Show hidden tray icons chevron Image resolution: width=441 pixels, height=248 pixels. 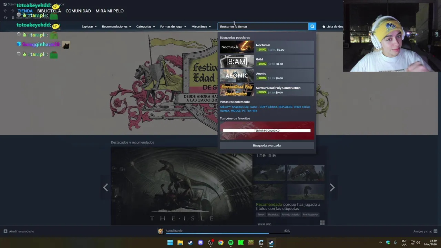(x=380, y=242)
